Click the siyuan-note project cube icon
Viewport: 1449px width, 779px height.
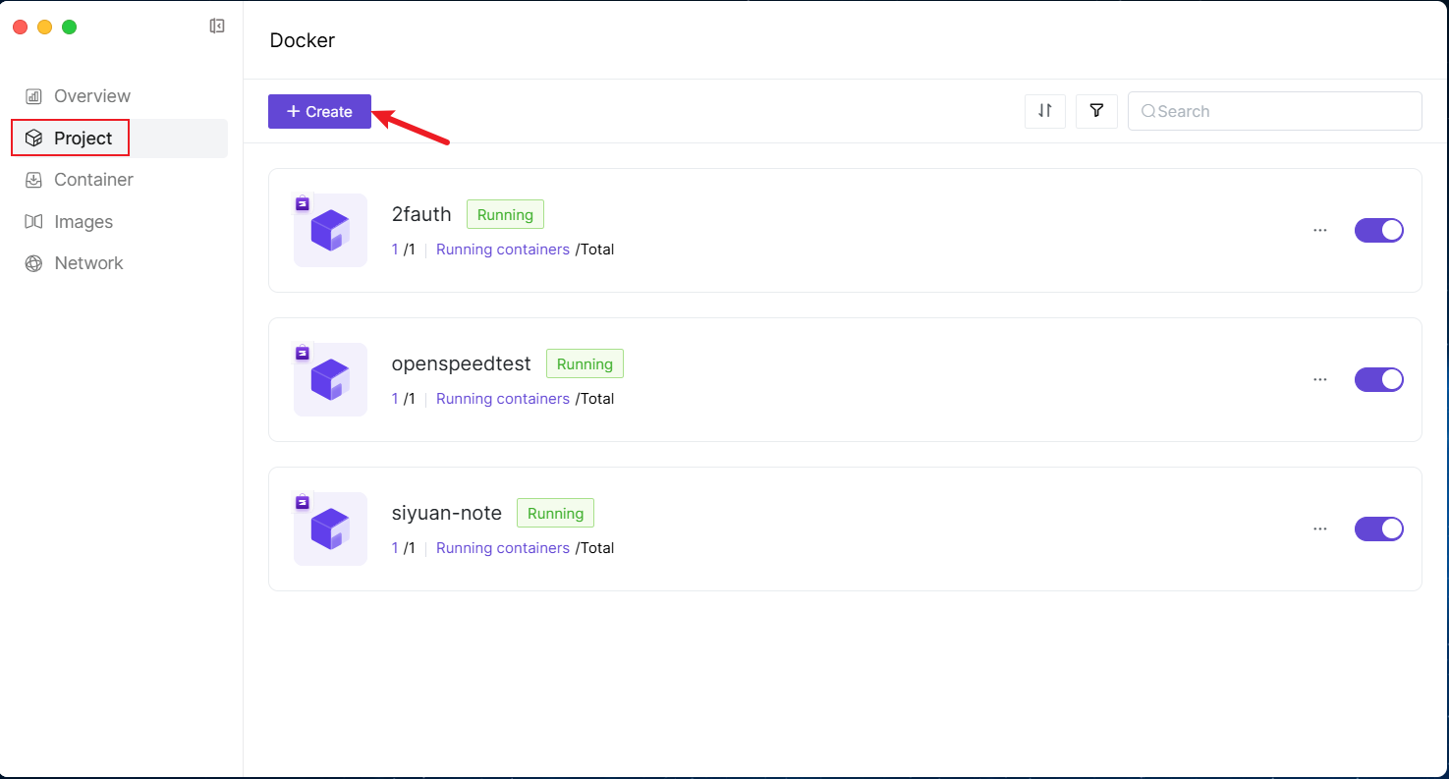coord(330,529)
